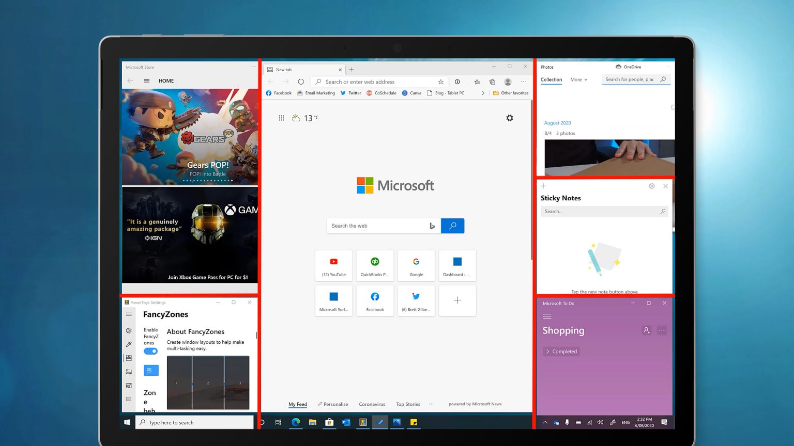Open PowerToys General settings gear icon
This screenshot has height=446, width=794.
coord(129,330)
